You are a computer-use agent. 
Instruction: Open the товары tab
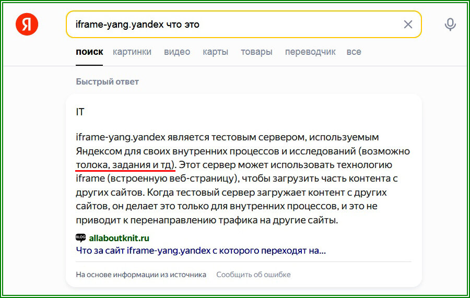coord(256,52)
